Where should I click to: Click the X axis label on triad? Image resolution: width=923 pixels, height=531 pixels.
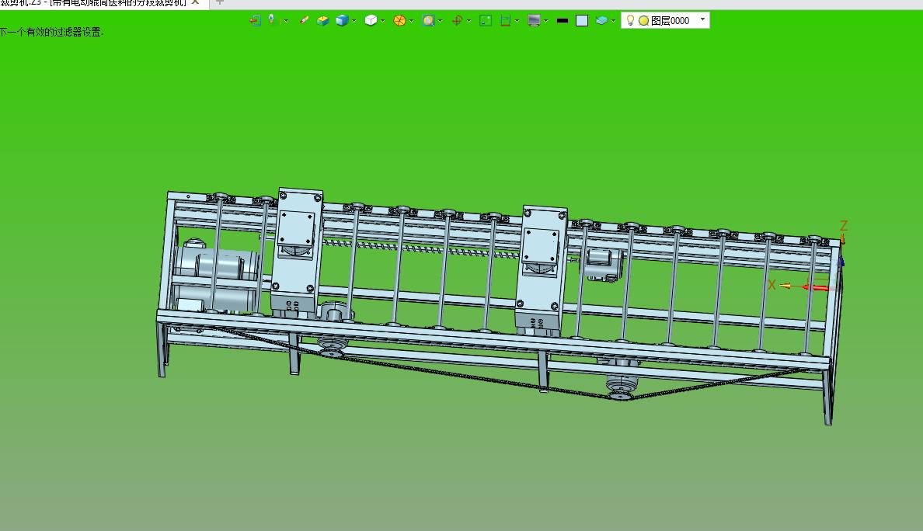pyautogui.click(x=771, y=285)
